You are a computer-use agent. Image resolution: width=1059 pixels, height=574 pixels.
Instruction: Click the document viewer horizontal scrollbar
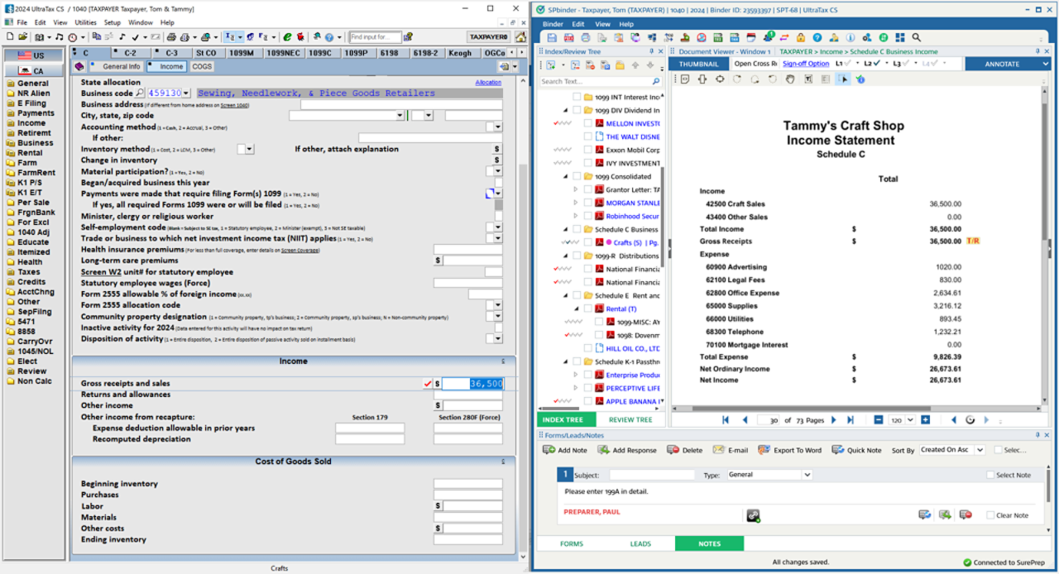coord(827,409)
